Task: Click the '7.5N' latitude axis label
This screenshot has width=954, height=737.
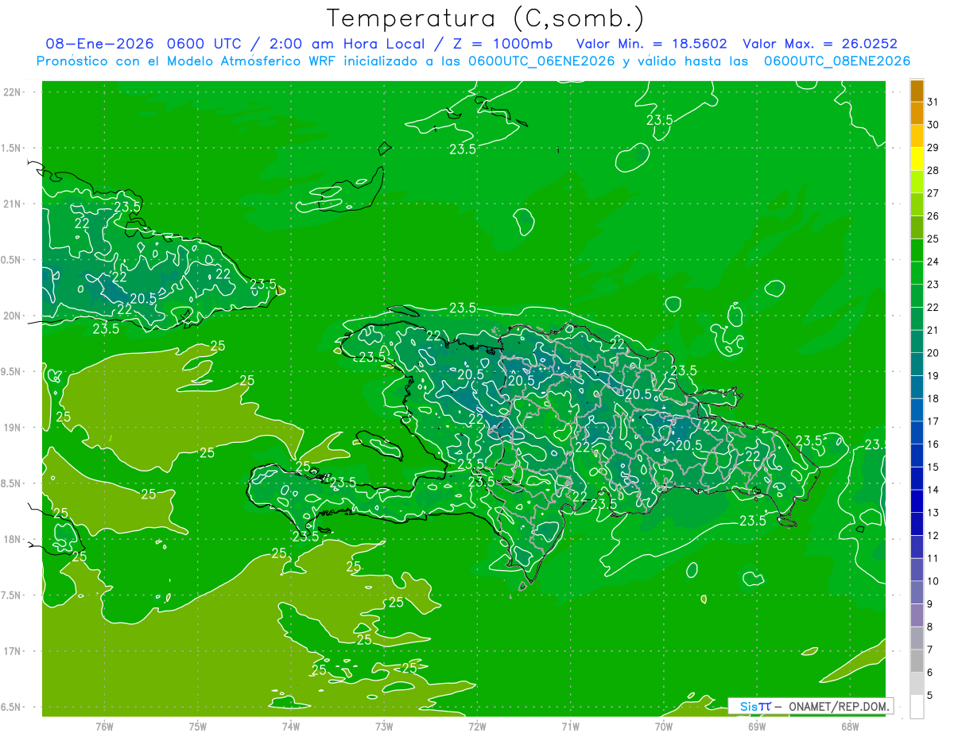Action: 12,595
